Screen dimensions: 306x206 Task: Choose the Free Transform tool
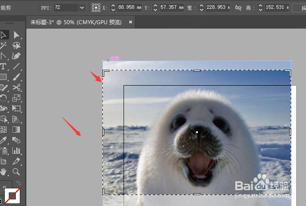(16, 108)
